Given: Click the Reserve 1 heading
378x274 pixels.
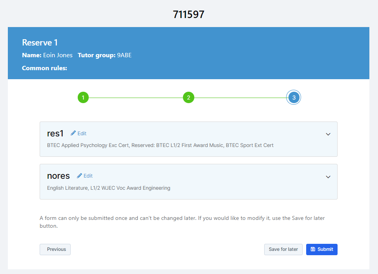Looking at the screenshot, I should pos(40,43).
